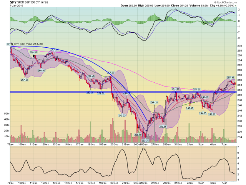This screenshot has height=185, width=246.
Task: Click the NYSE exchange label
Action: tap(45, 3)
